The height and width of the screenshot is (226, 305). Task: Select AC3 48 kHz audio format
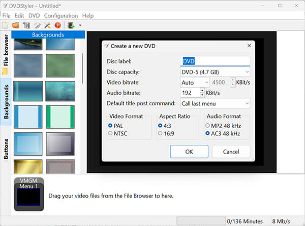223,134
